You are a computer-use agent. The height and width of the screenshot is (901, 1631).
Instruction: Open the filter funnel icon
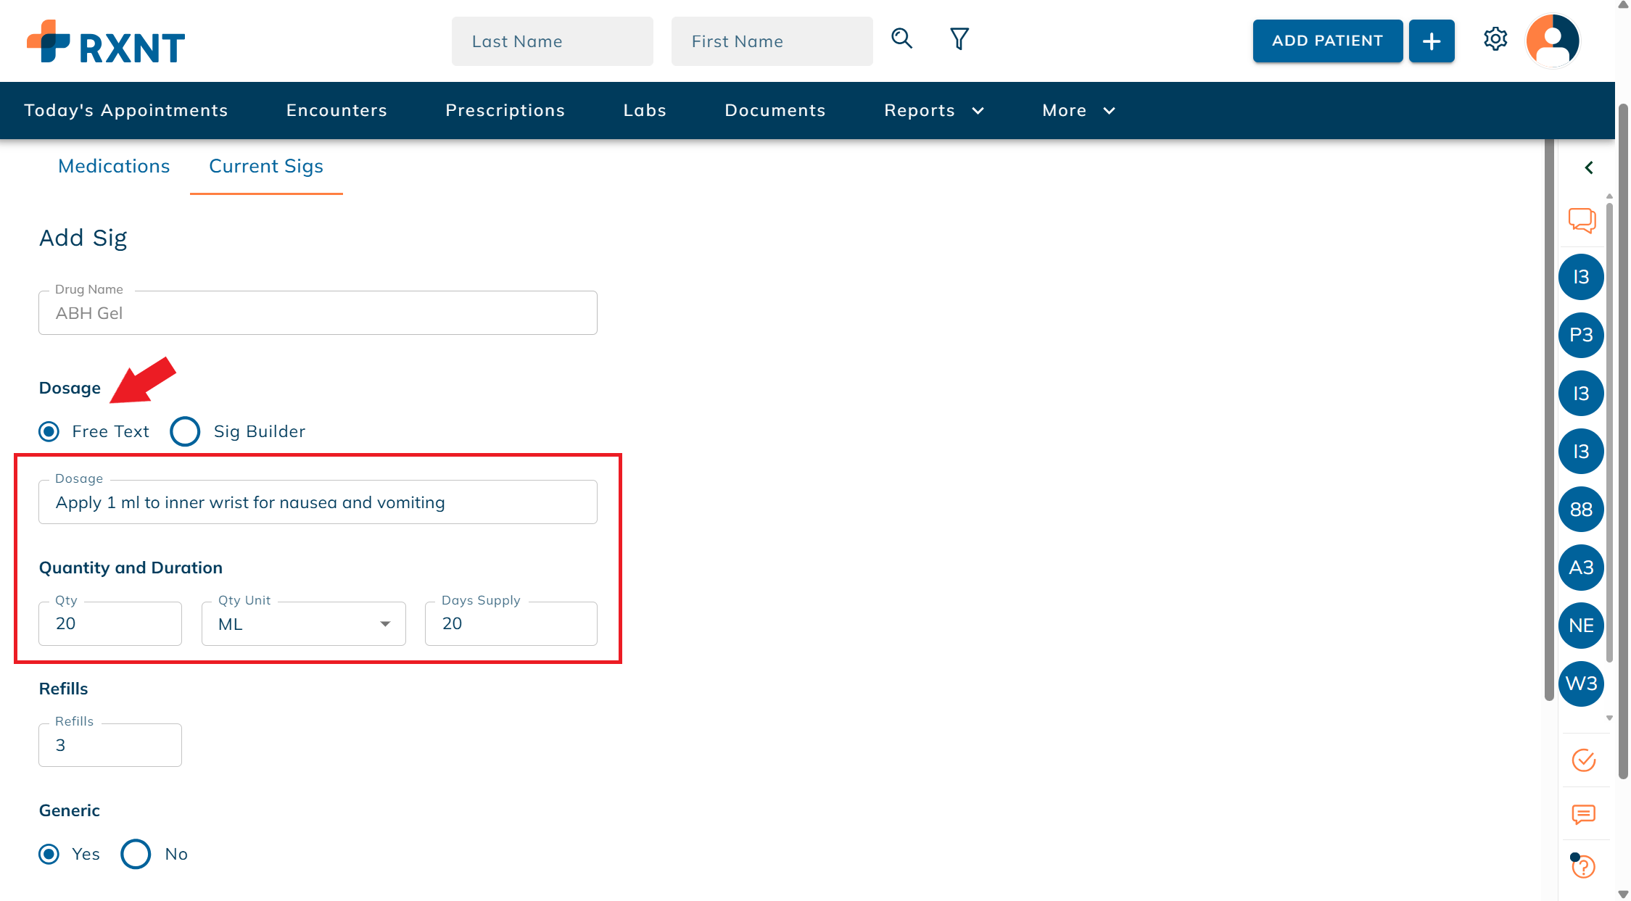click(x=959, y=38)
